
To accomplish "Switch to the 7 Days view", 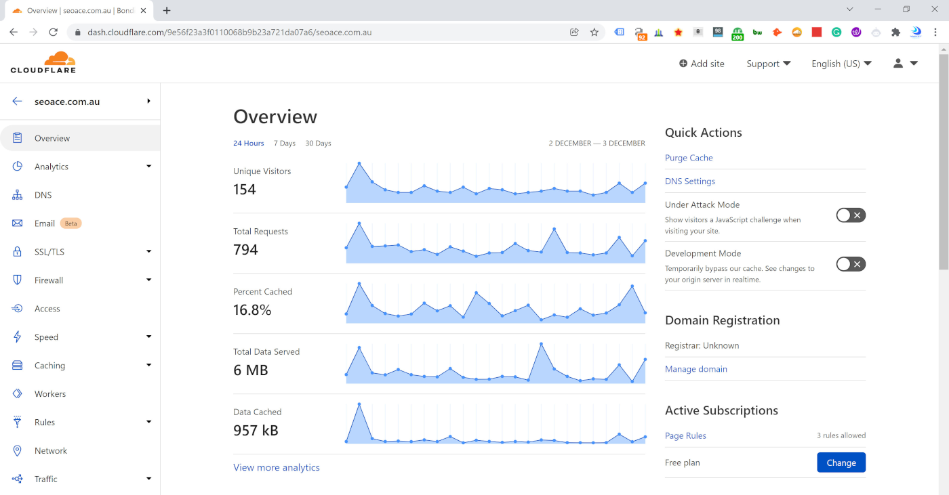I will coord(285,143).
